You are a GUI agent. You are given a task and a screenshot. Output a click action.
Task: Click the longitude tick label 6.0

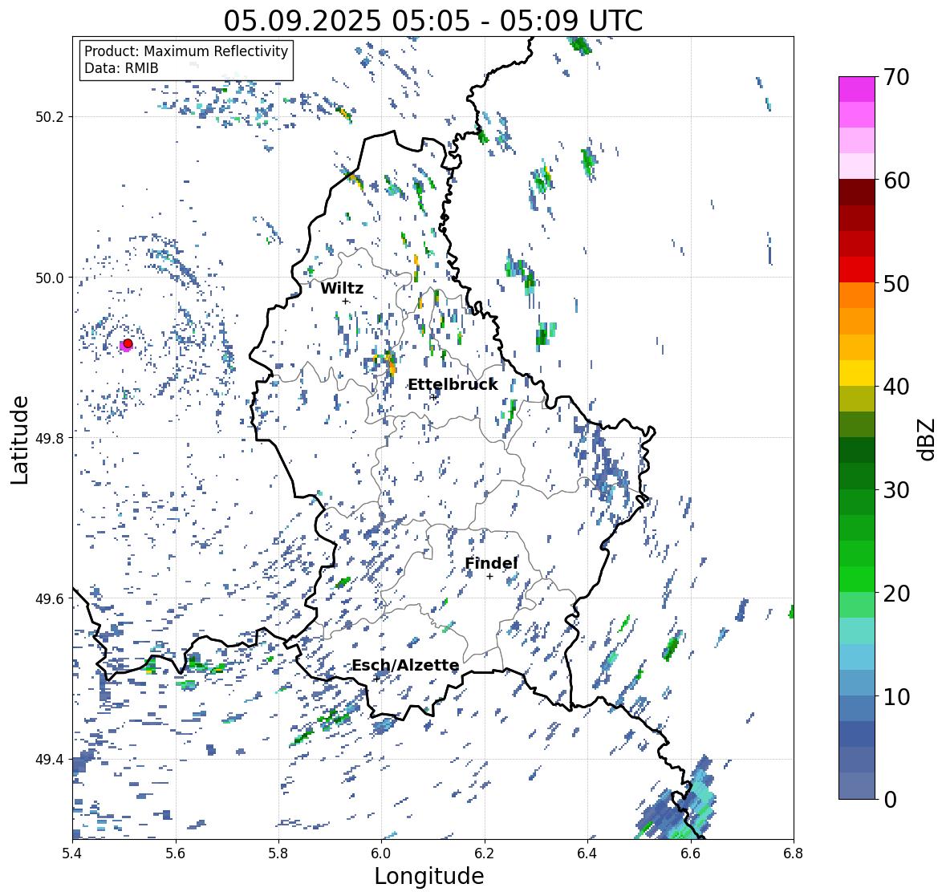click(381, 853)
